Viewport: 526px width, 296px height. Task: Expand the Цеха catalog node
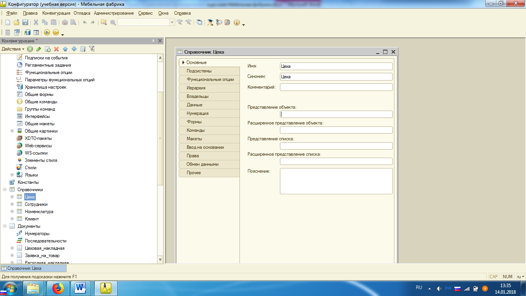point(12,197)
